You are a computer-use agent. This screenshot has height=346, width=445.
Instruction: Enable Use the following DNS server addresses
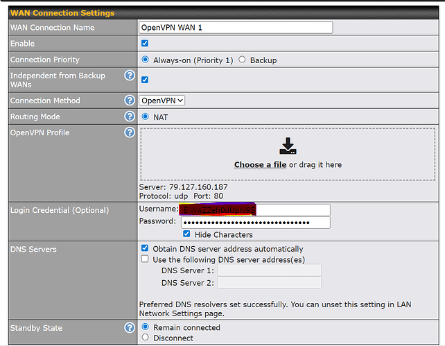(145, 259)
